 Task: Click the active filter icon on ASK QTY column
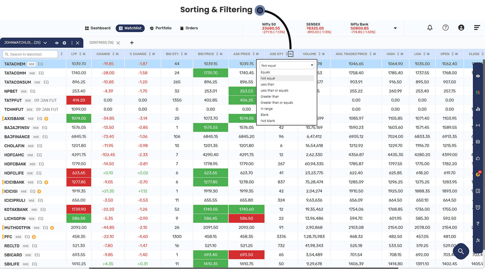pyautogui.click(x=290, y=54)
